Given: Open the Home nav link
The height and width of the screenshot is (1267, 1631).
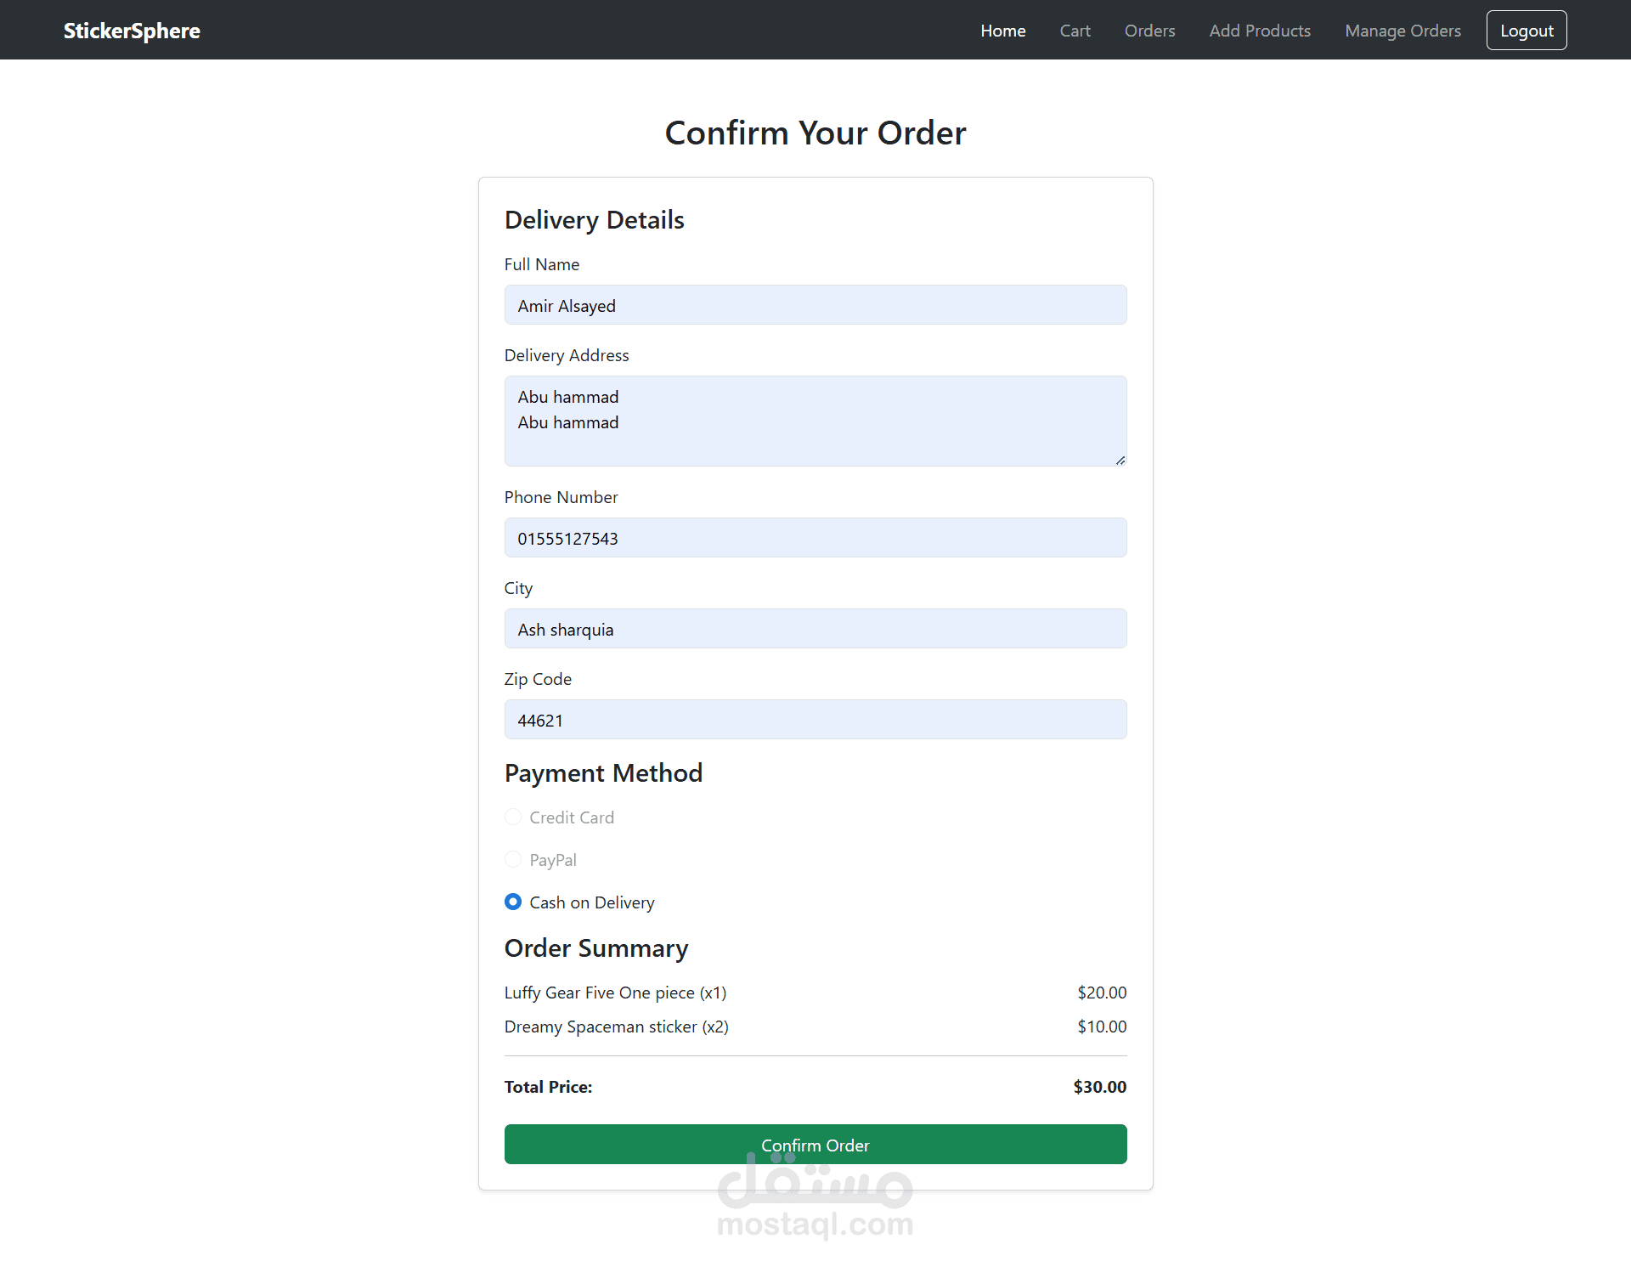Looking at the screenshot, I should coord(1002,31).
